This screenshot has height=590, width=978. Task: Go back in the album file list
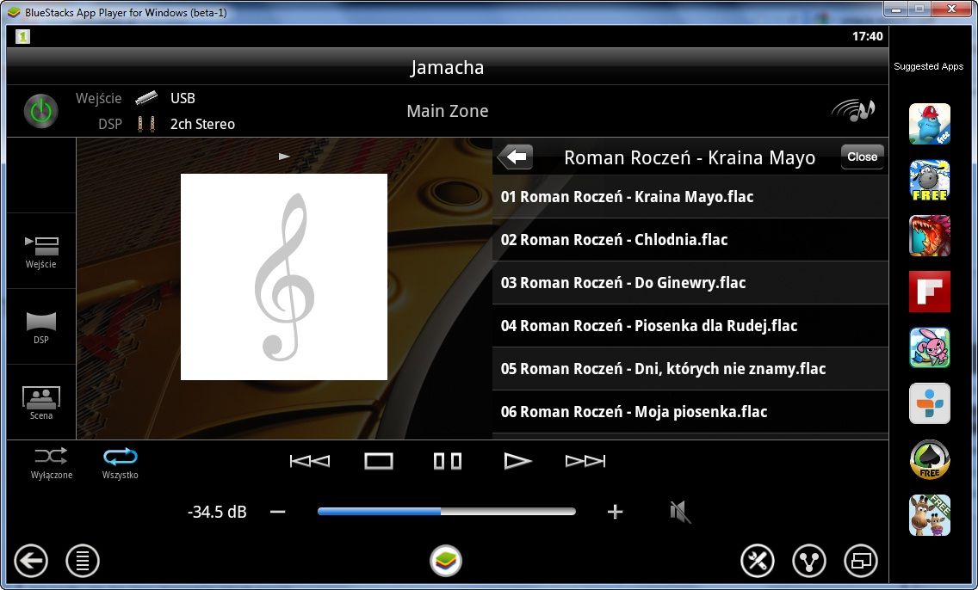pos(516,157)
